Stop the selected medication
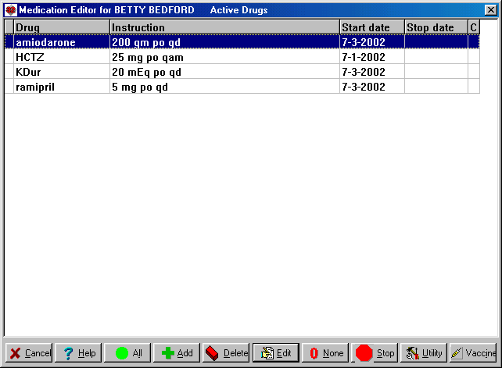502x368 pixels. [375, 353]
